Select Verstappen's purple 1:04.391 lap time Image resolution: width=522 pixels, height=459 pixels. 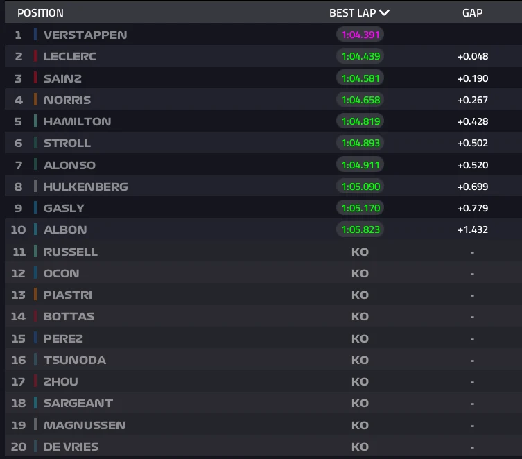pyautogui.click(x=360, y=34)
